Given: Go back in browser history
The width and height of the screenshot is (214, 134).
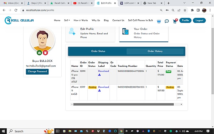Looking at the screenshot, I should pos(4,10).
